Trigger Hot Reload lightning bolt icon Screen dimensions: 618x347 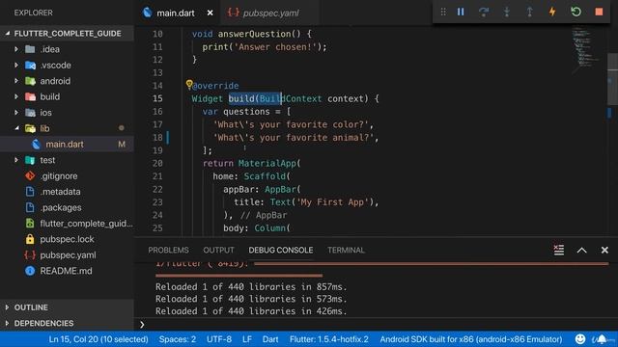coord(552,12)
